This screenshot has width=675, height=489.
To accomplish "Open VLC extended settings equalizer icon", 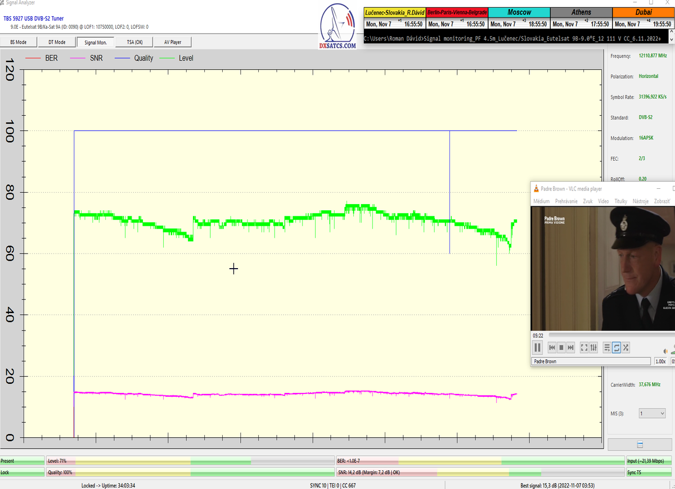I will coord(593,347).
